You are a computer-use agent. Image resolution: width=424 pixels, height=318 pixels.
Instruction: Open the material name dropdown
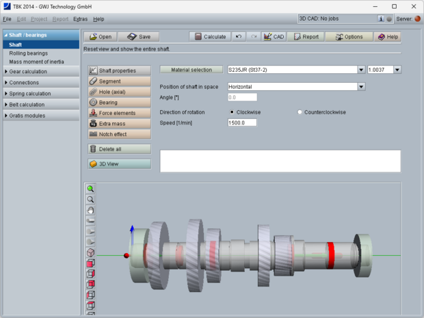361,70
